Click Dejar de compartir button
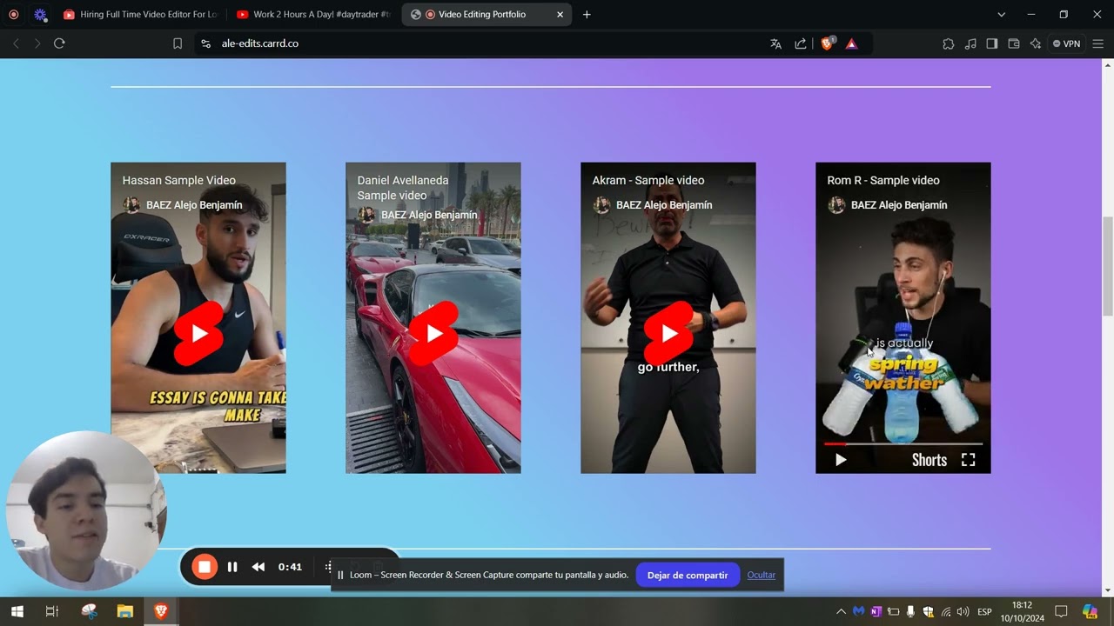 point(688,575)
